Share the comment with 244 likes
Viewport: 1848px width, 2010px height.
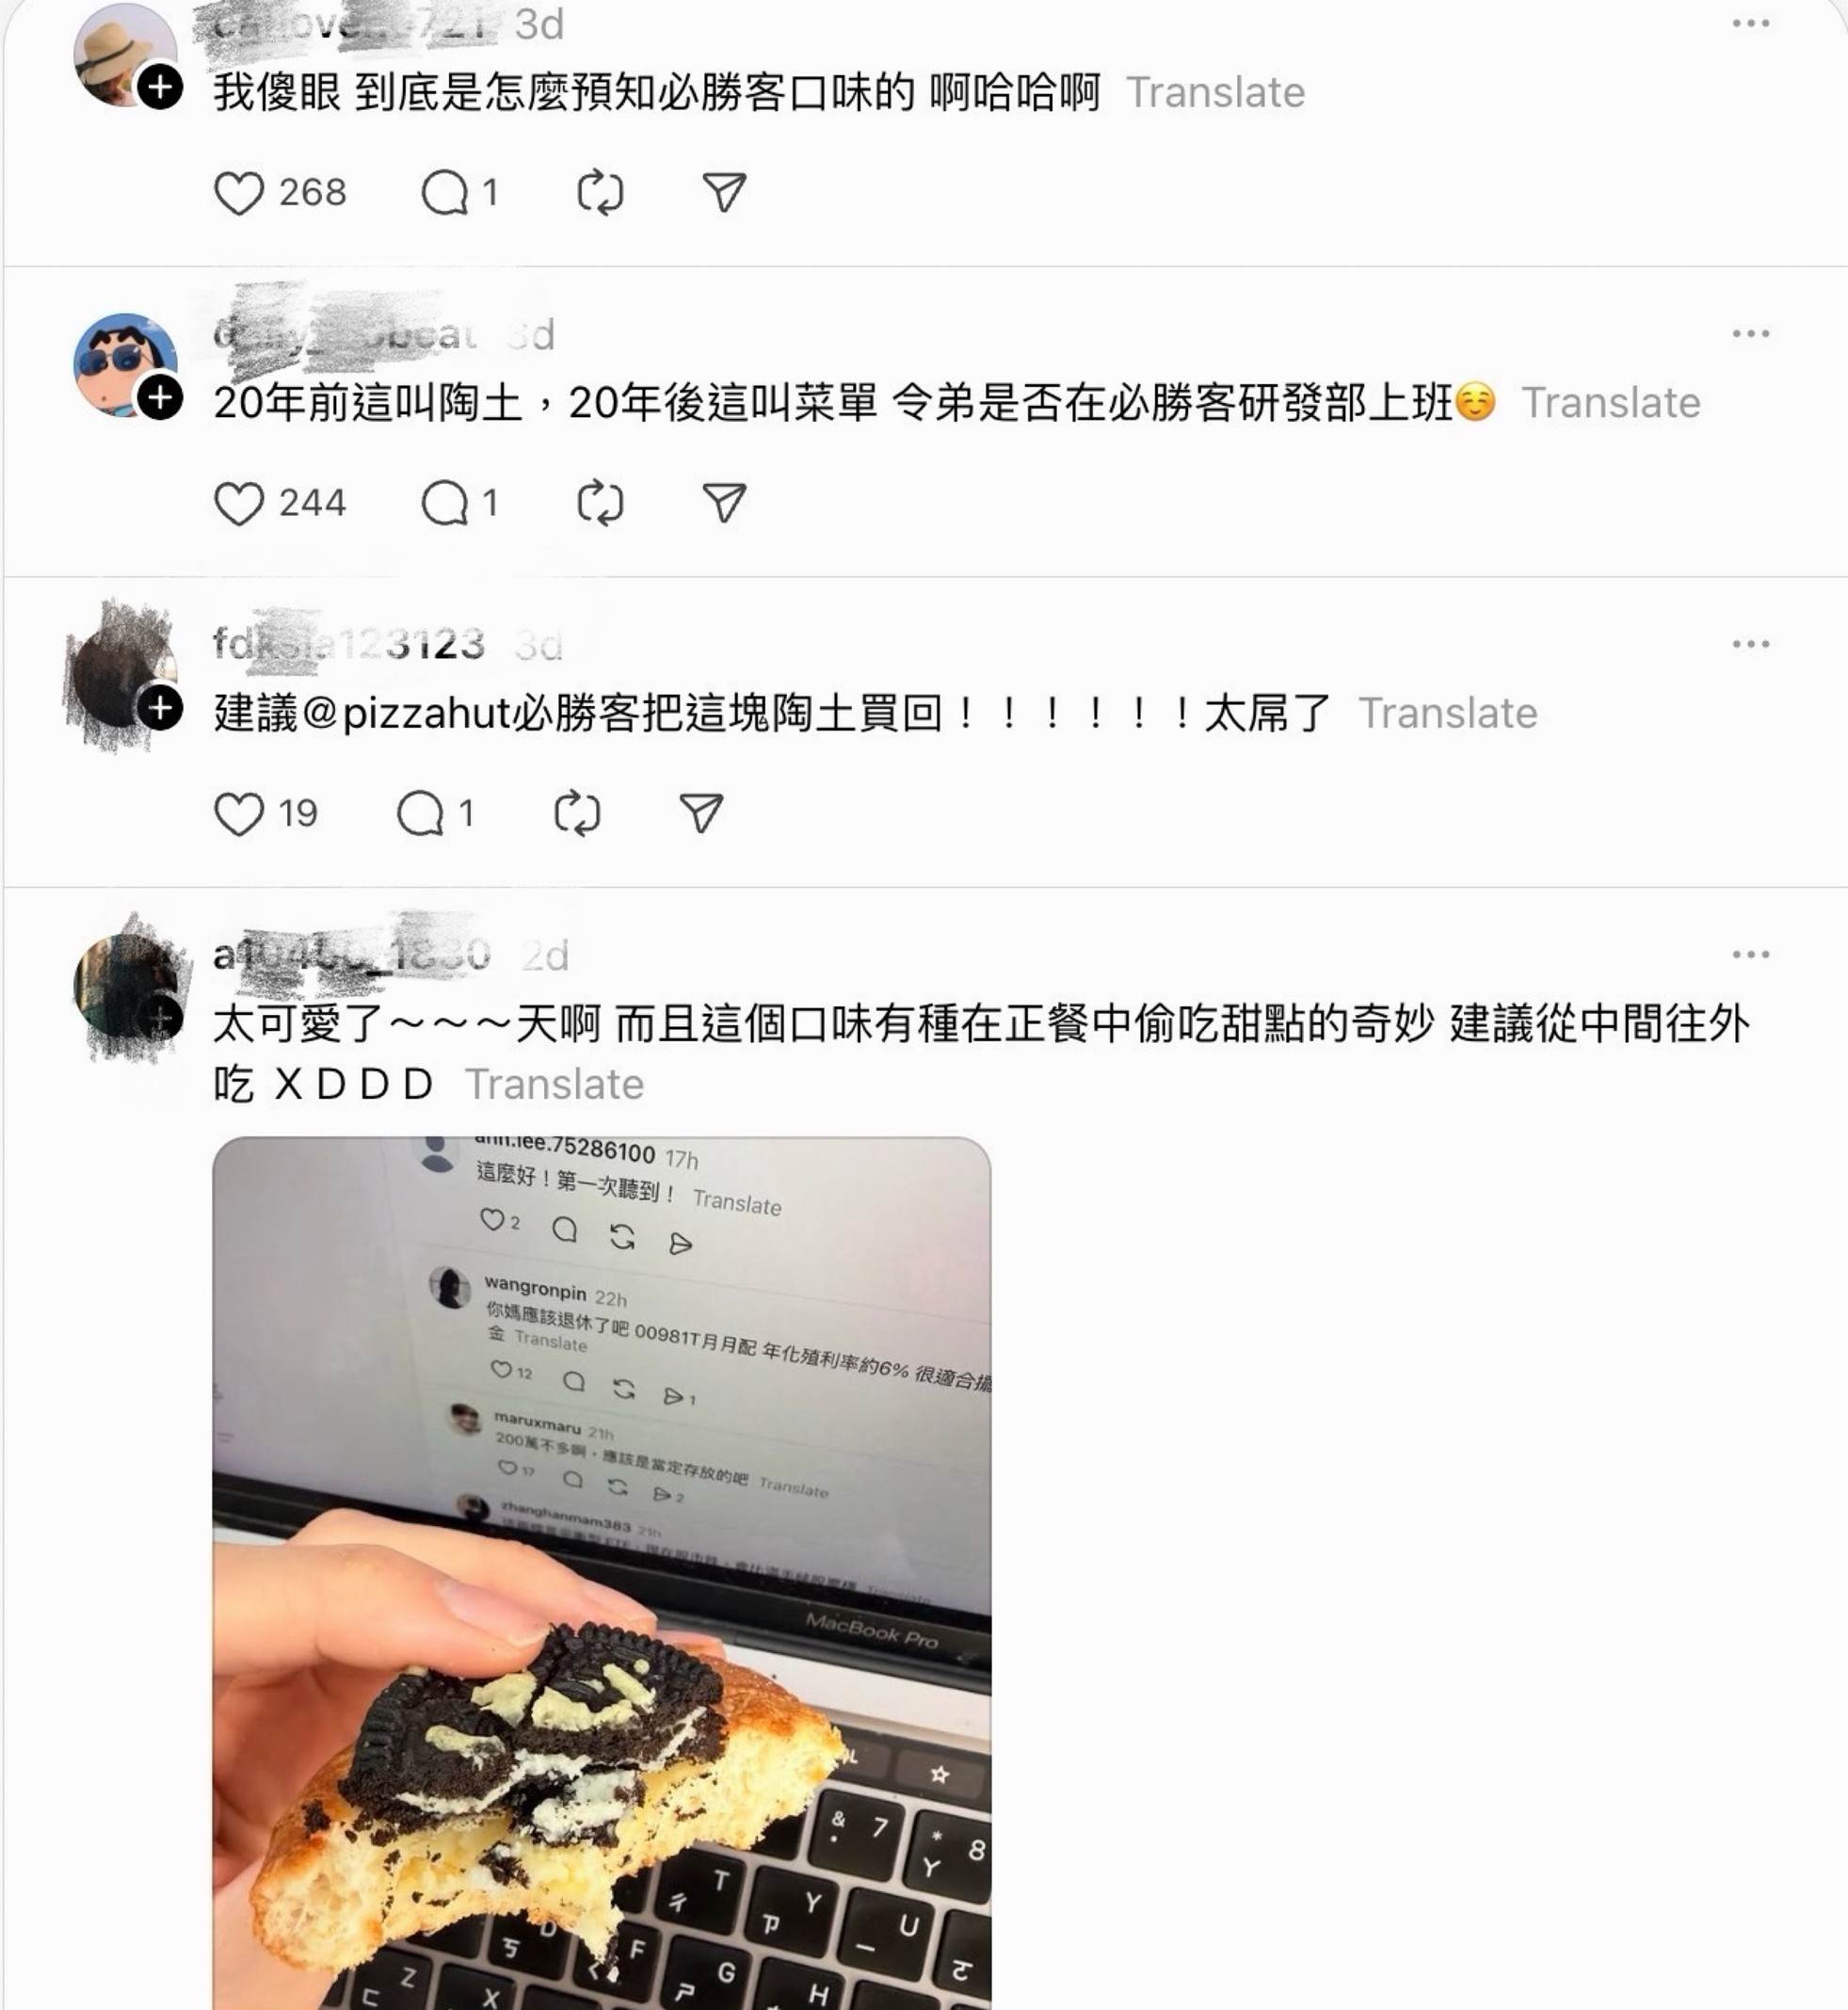click(724, 503)
